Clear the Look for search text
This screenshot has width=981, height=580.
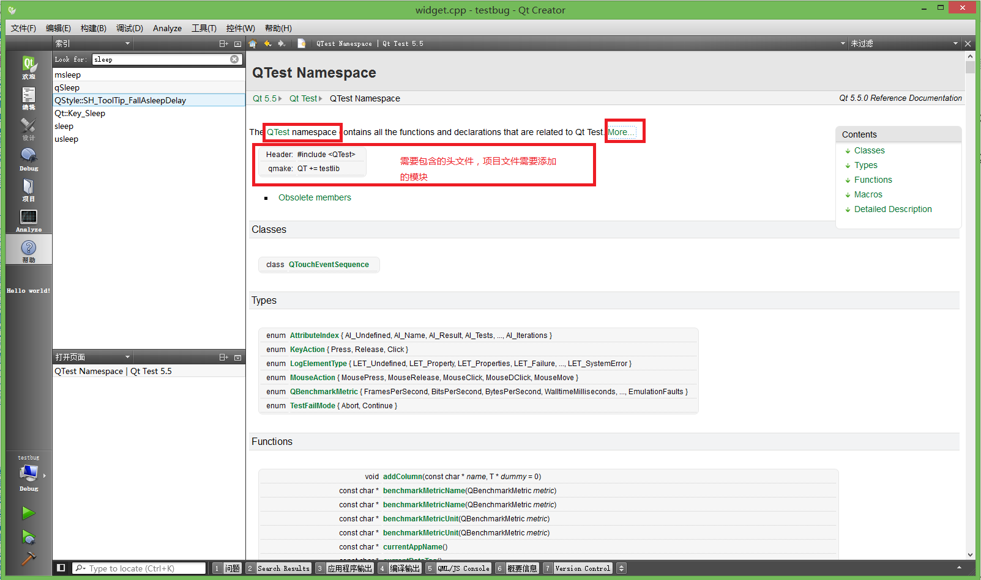point(234,59)
